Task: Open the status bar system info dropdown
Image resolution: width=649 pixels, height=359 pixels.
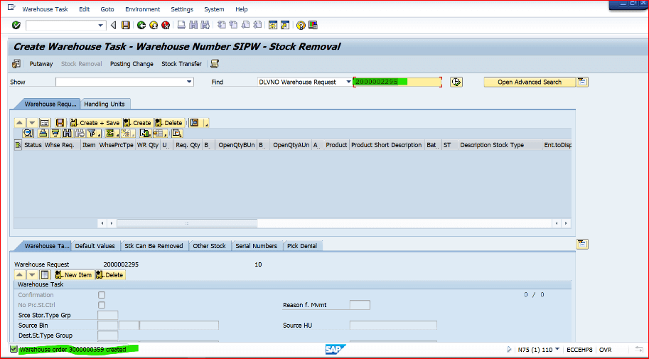Action: pos(557,350)
